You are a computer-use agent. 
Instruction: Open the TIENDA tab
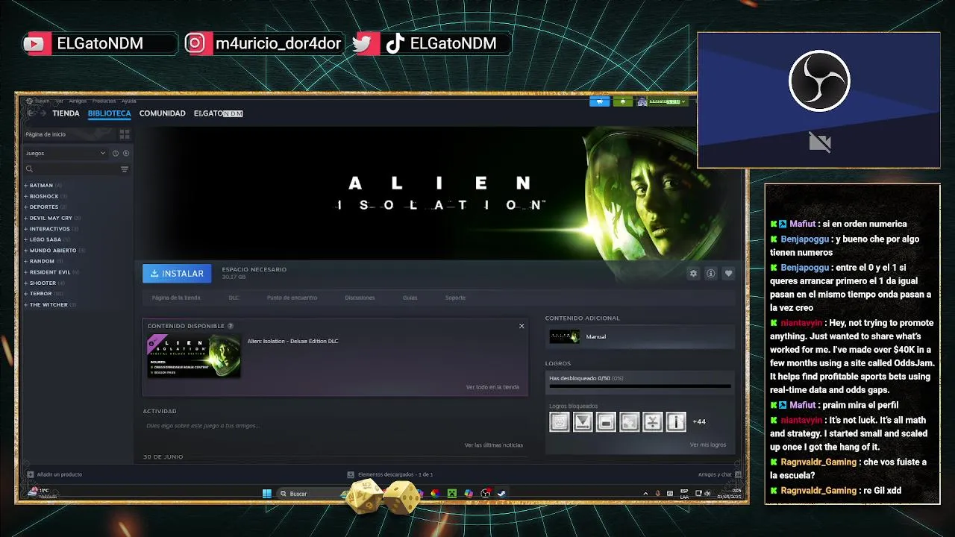pyautogui.click(x=66, y=113)
